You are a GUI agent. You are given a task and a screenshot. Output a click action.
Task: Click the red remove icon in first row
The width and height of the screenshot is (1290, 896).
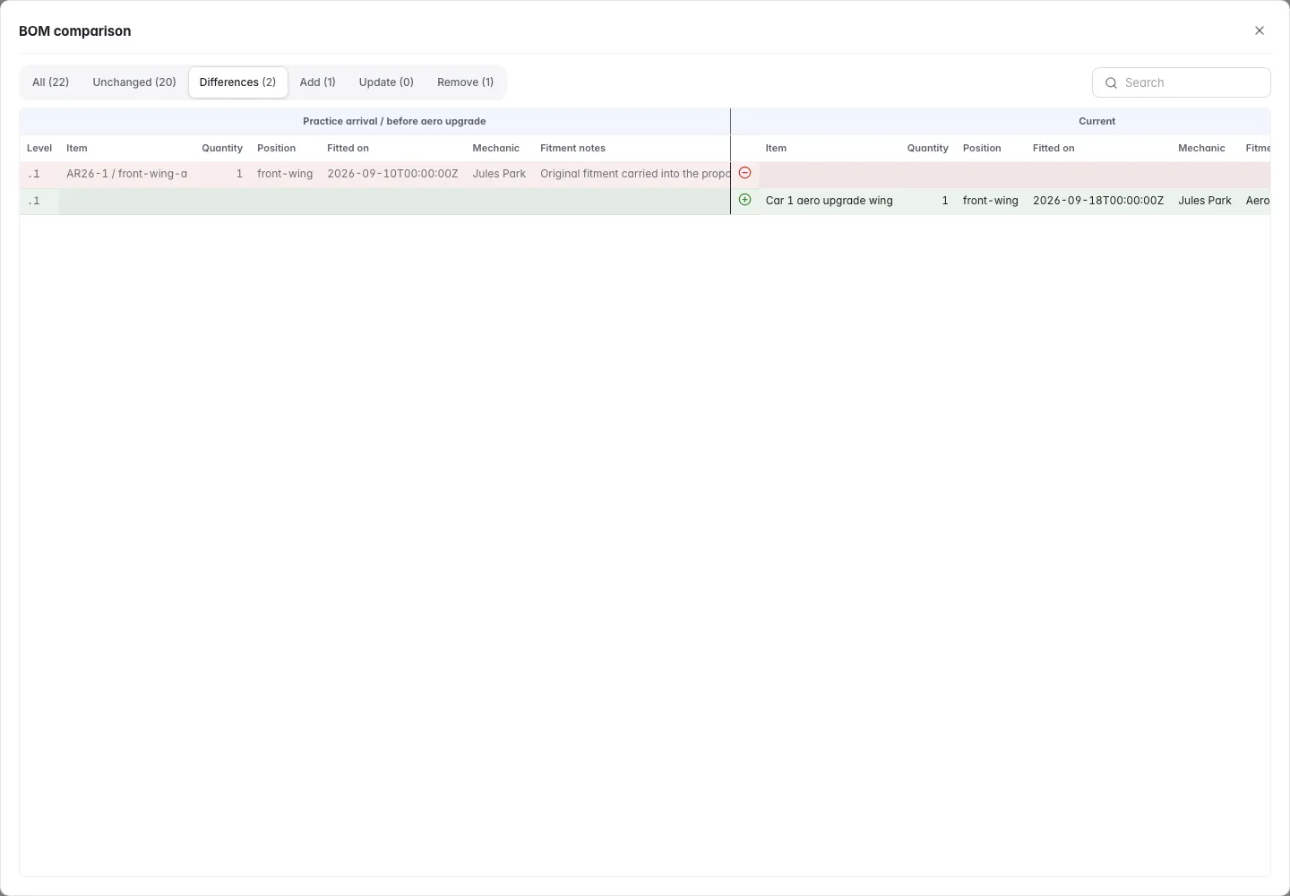coord(744,173)
